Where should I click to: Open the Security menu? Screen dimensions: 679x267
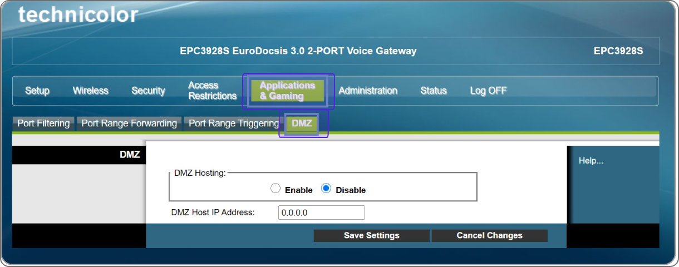point(148,91)
